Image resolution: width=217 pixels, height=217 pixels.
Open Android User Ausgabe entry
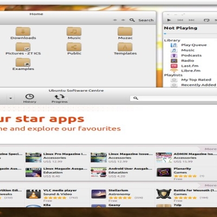coord(122,173)
